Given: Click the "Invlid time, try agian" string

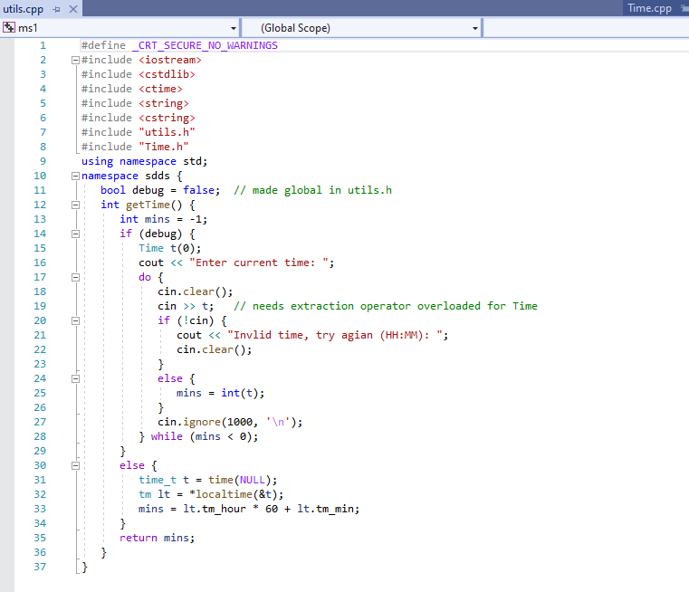Looking at the screenshot, I should coord(334,335).
